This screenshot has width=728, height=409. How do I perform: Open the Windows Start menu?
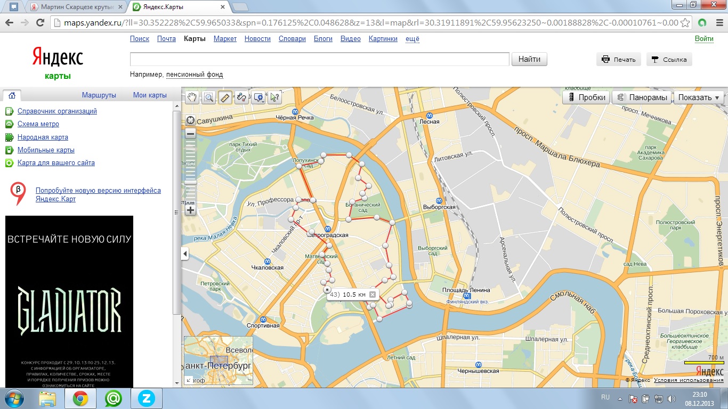pyautogui.click(x=14, y=398)
